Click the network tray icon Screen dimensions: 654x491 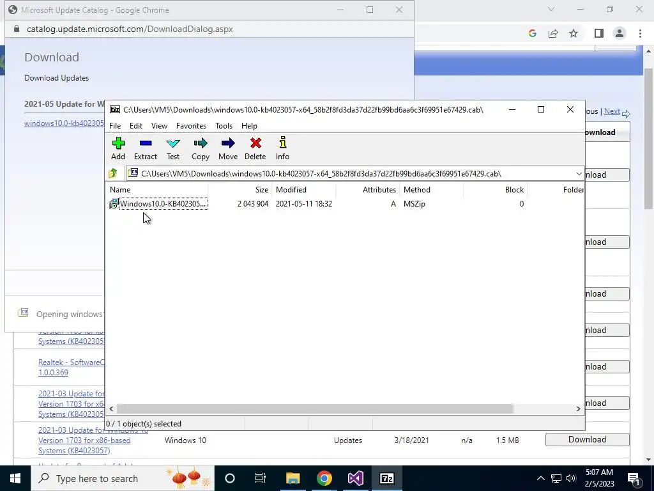[556, 478]
